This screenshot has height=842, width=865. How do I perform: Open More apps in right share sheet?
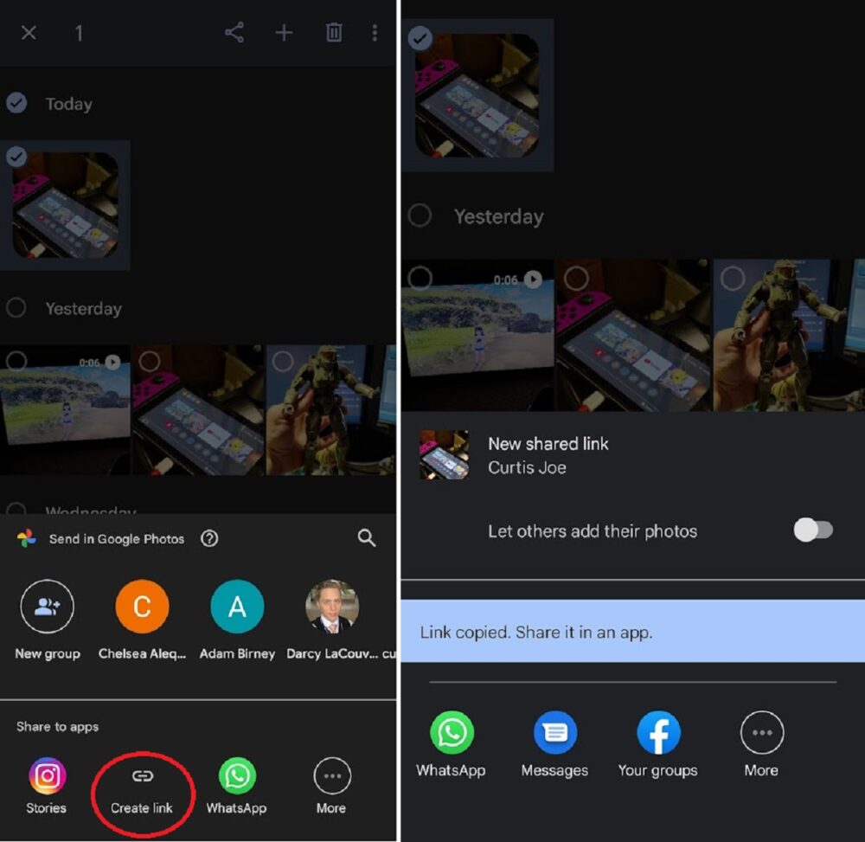tap(762, 733)
